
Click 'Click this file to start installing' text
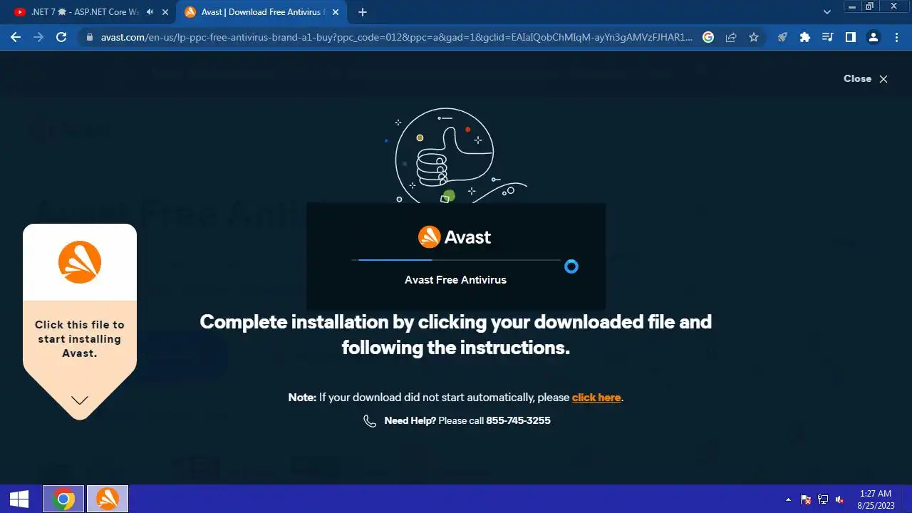(80, 339)
